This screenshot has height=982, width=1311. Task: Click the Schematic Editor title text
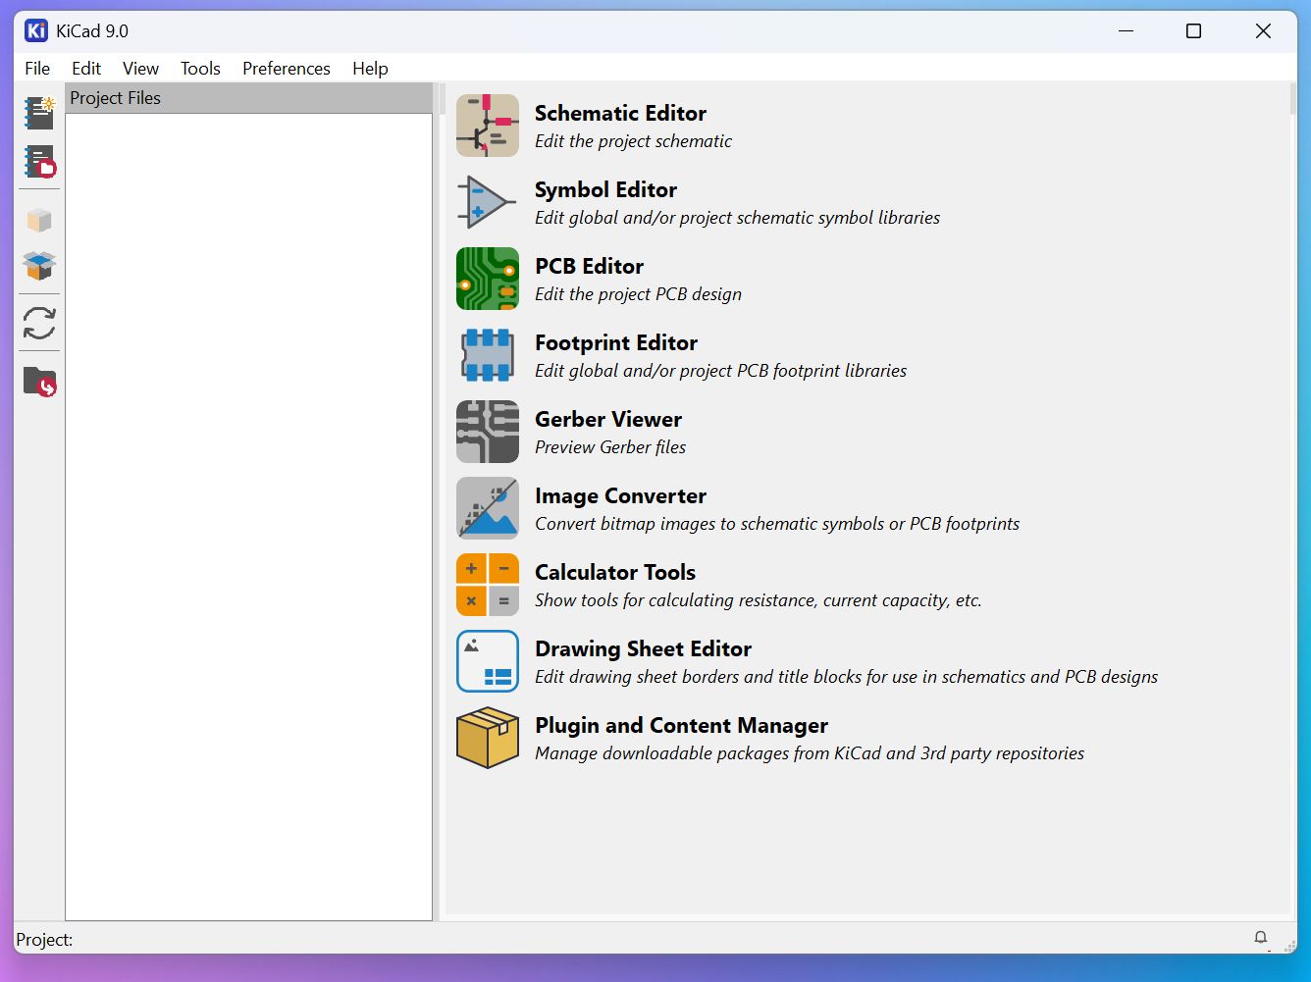point(620,113)
